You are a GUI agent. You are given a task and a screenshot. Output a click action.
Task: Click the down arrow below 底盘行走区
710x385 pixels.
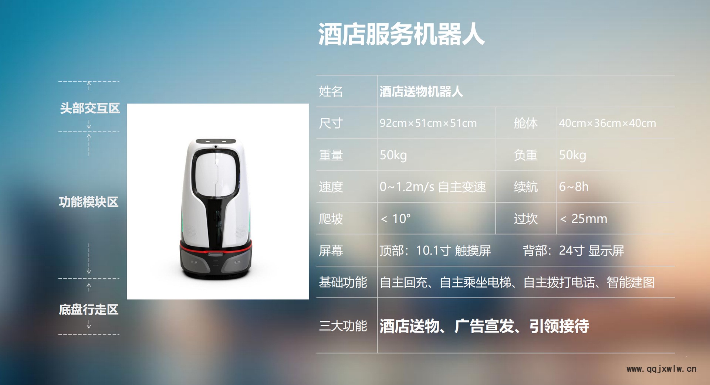89,325
